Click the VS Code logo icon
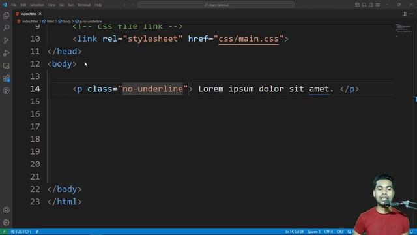 coord(5,5)
